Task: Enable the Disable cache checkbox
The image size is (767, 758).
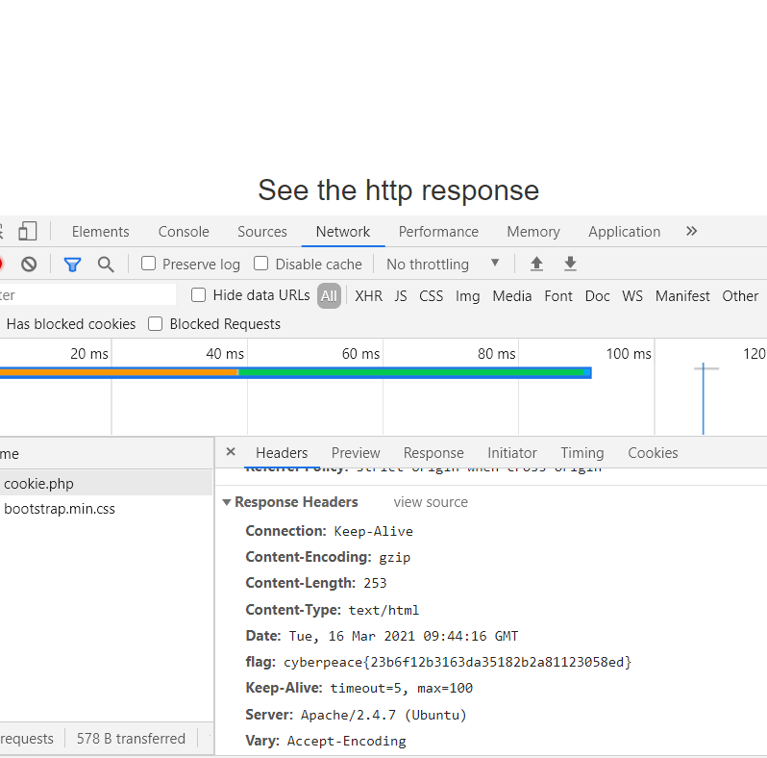Action: click(x=260, y=264)
